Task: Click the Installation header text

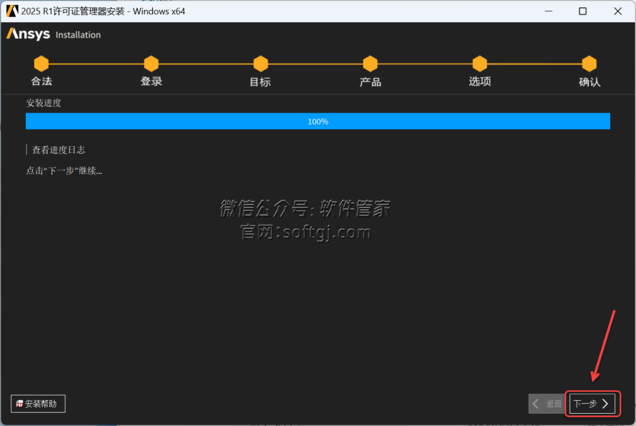Action: [78, 35]
